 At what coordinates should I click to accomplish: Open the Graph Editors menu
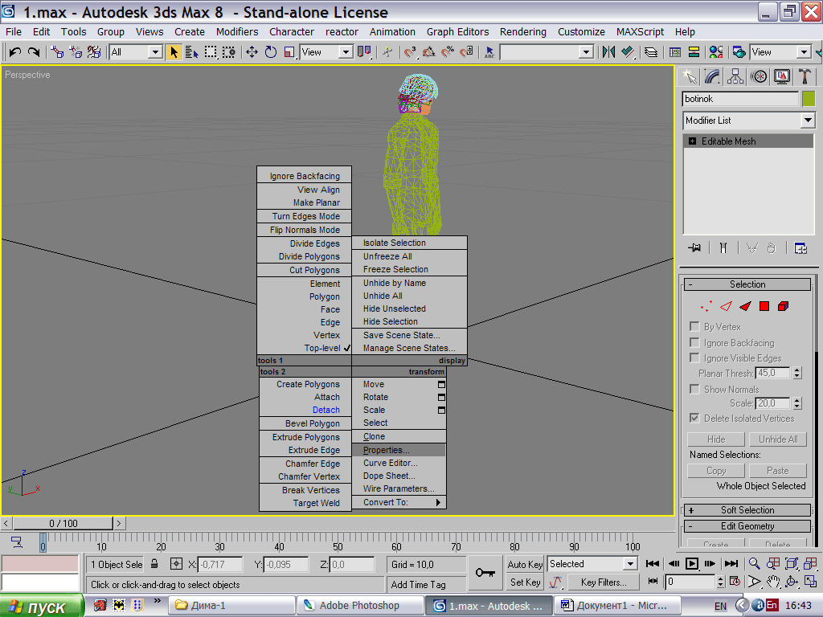pyautogui.click(x=457, y=31)
